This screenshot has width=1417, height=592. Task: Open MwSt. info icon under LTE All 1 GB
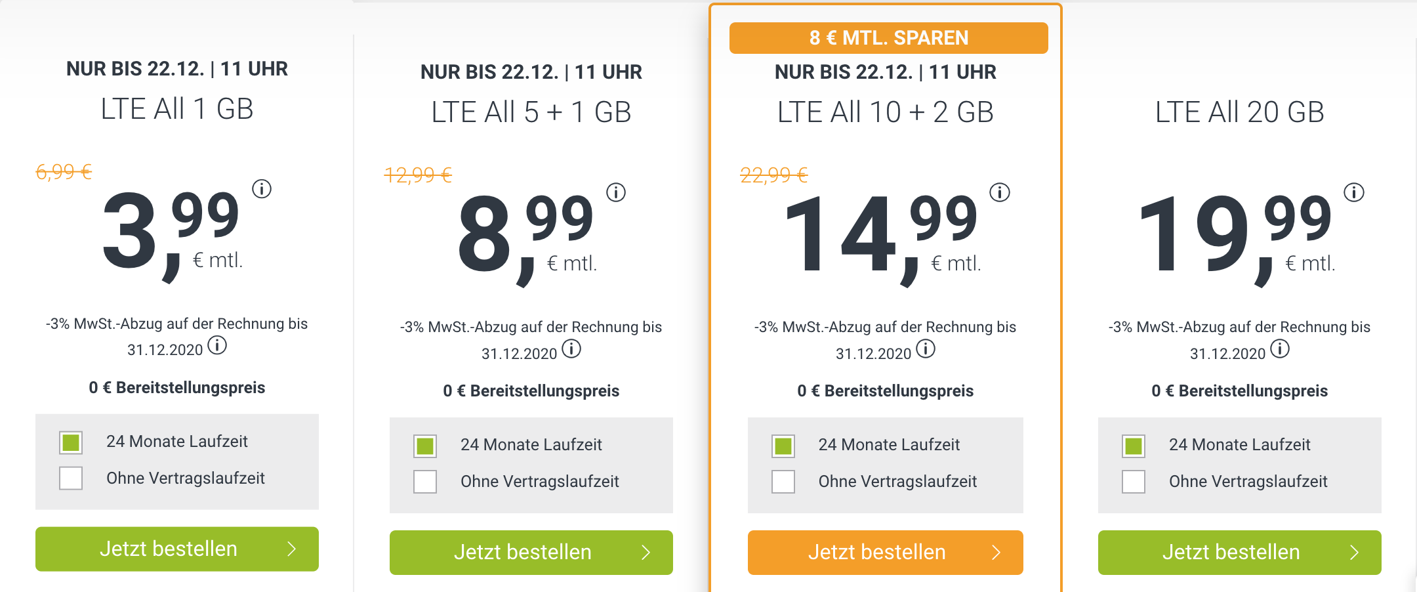click(x=217, y=345)
